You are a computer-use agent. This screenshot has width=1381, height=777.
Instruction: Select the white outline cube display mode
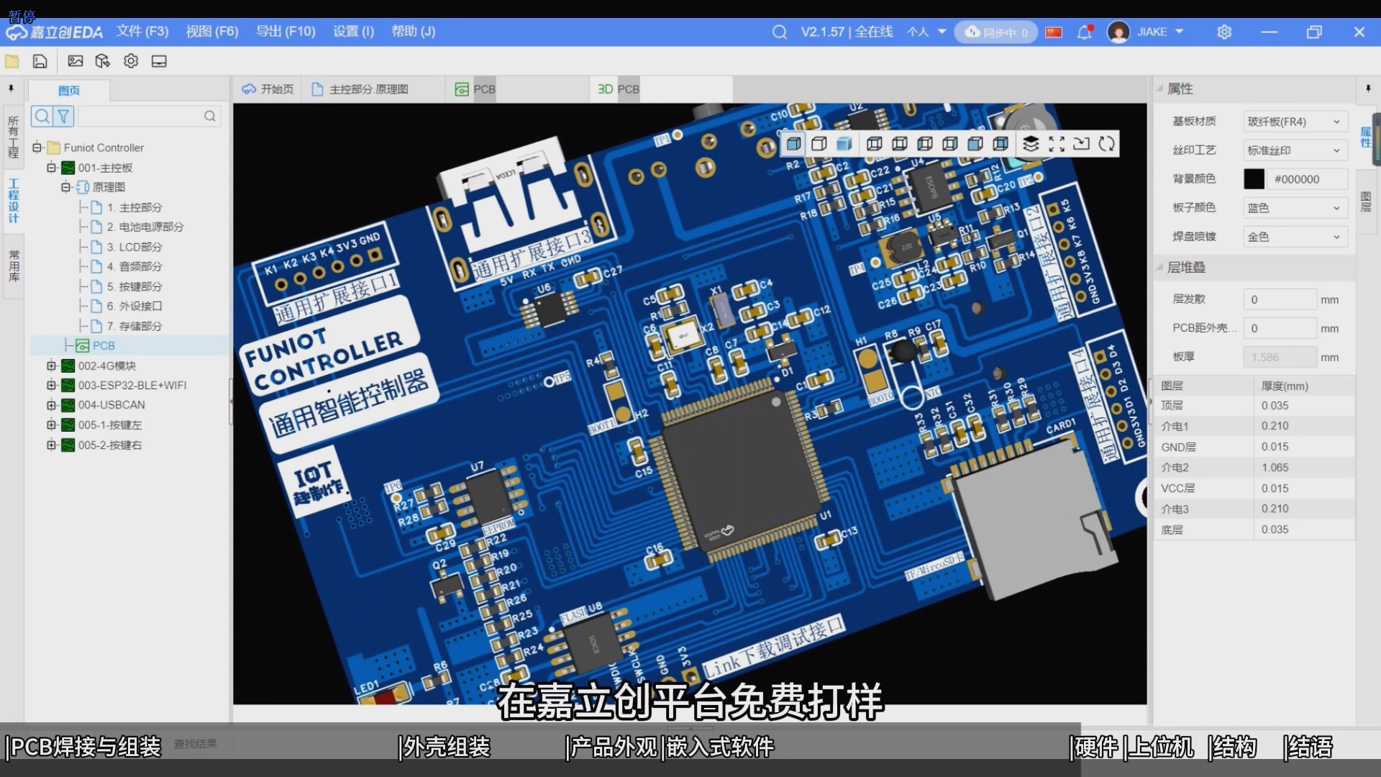click(x=819, y=144)
